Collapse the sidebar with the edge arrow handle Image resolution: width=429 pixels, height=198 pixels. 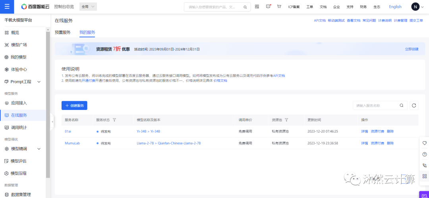point(52,121)
